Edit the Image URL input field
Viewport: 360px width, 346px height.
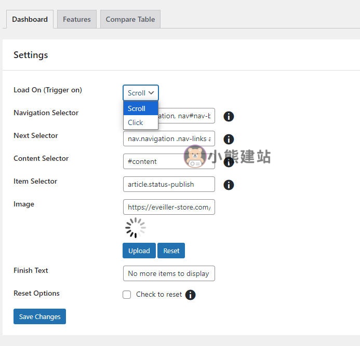click(x=169, y=207)
